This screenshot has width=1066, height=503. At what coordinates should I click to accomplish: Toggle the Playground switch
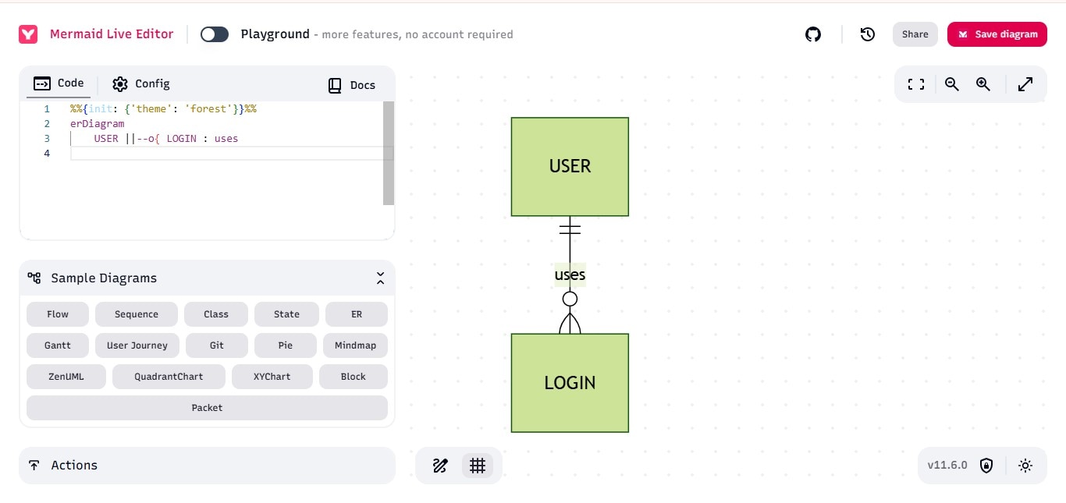pyautogui.click(x=215, y=34)
